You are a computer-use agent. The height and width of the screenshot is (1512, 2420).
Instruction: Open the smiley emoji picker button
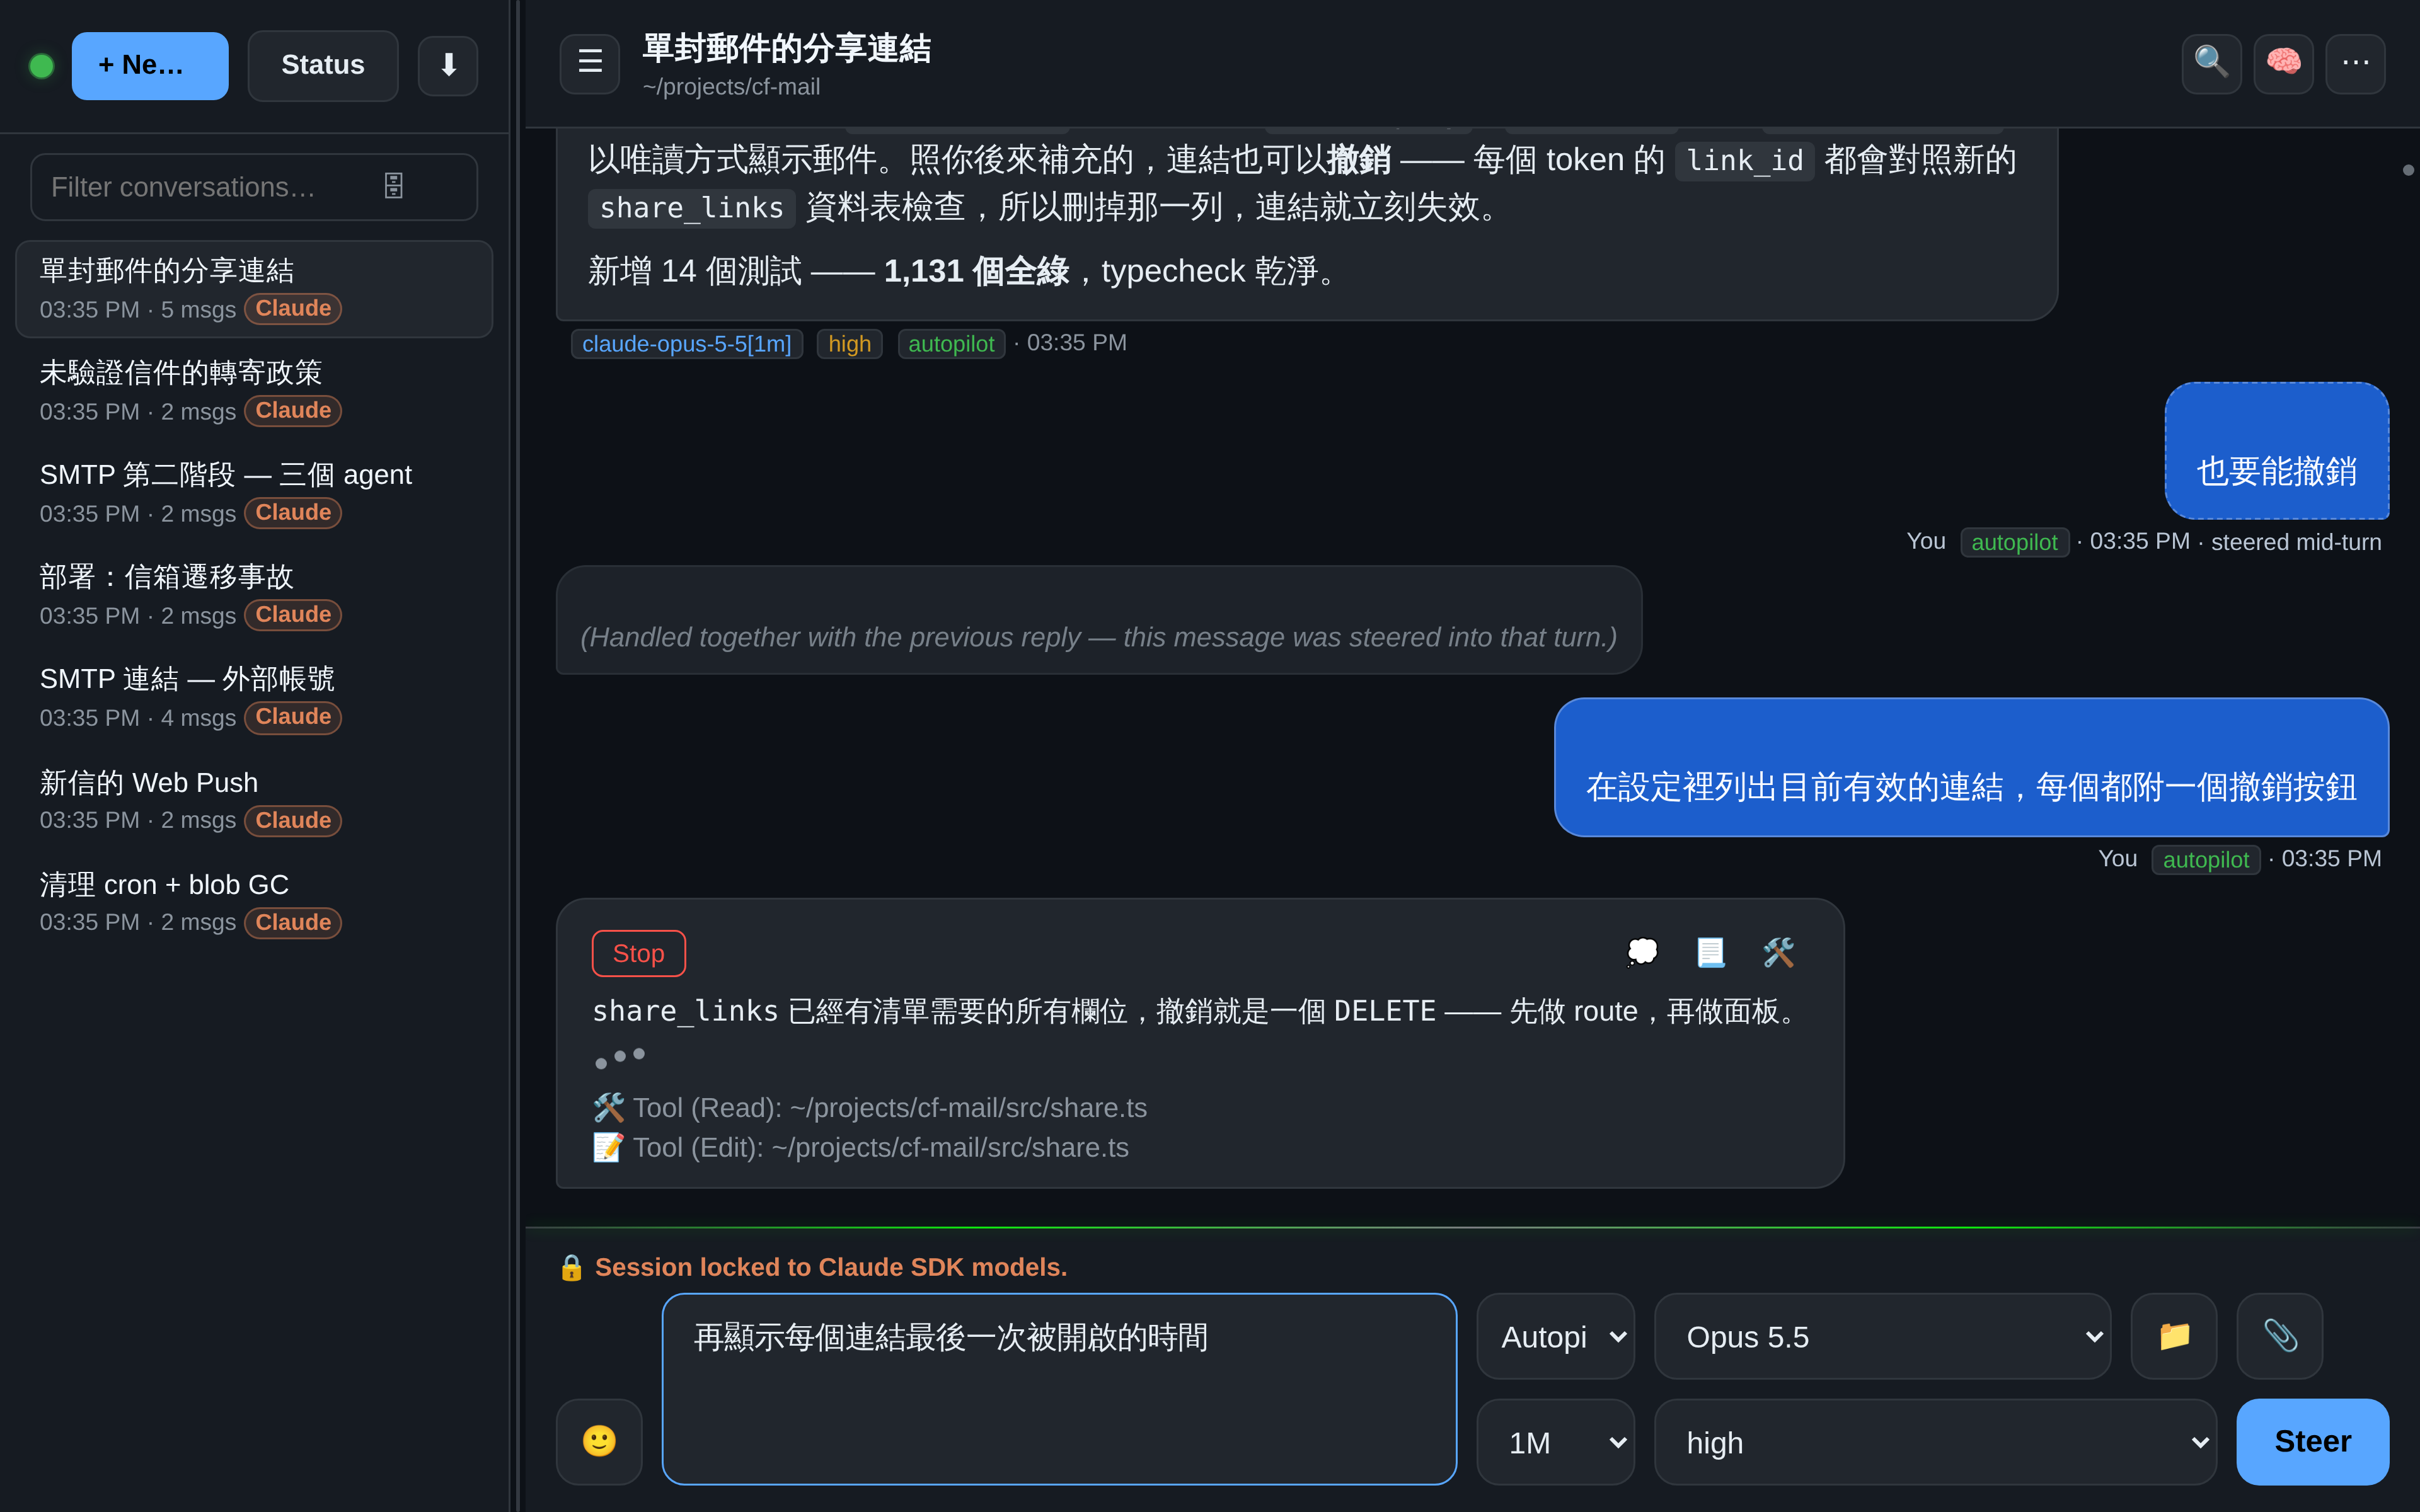pyautogui.click(x=599, y=1441)
